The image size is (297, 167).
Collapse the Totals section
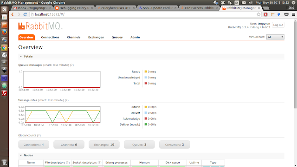tap(26, 57)
